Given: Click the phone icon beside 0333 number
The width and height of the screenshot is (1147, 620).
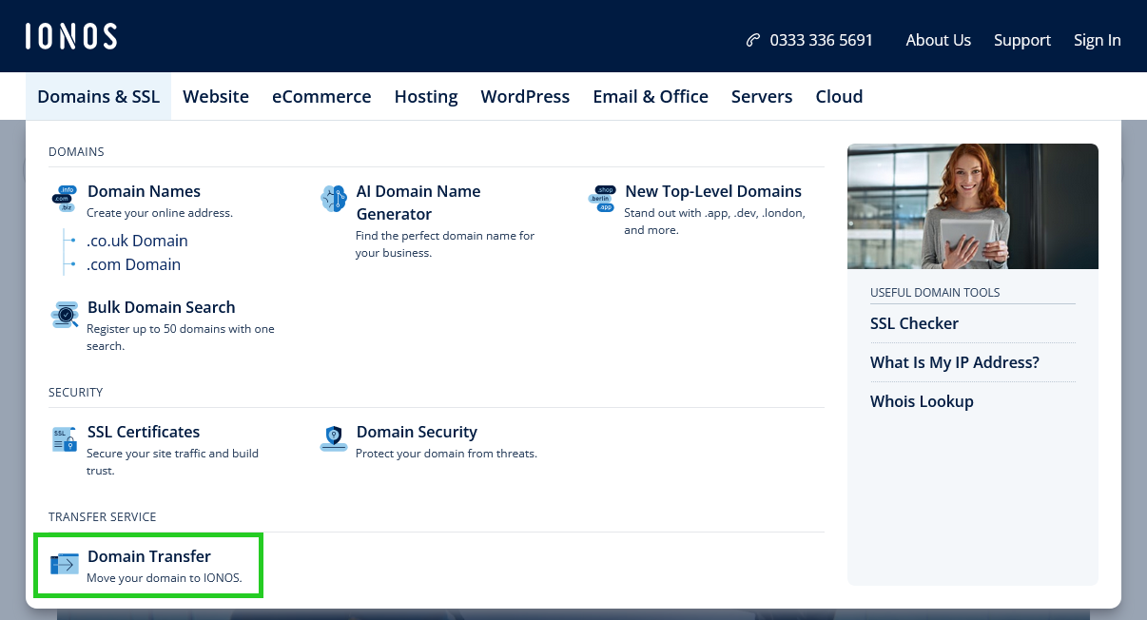Looking at the screenshot, I should [x=753, y=40].
